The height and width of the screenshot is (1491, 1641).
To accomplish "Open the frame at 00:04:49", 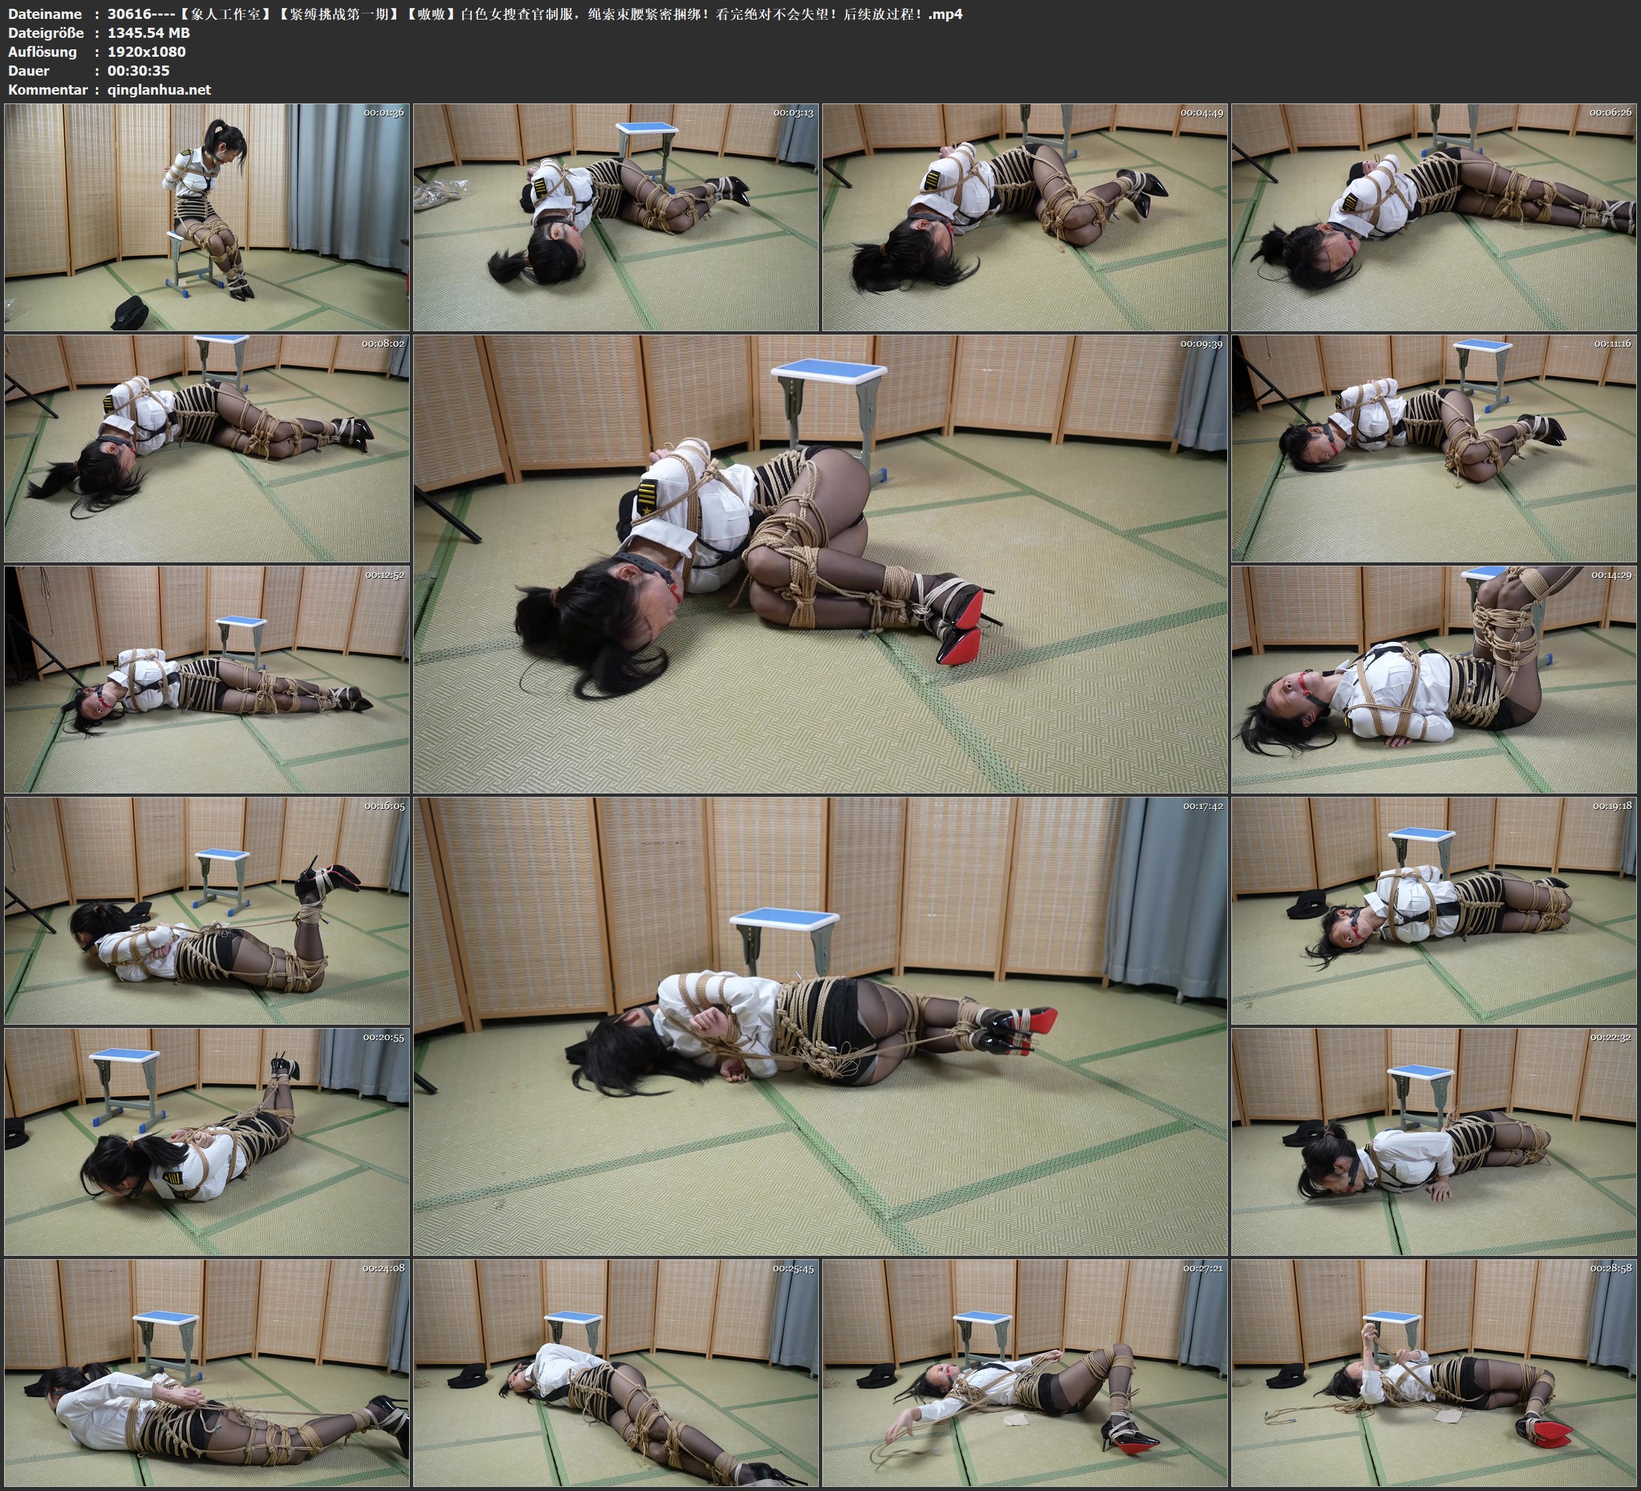I will point(1025,216).
